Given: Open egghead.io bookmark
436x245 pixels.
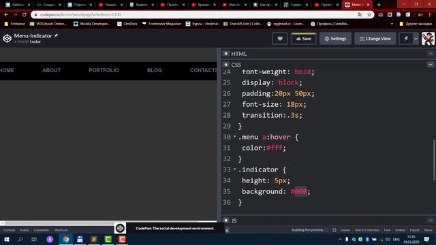Looking at the screenshot, I should coord(285,24).
